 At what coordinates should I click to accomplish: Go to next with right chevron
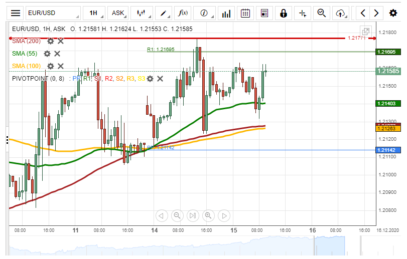point(376,13)
